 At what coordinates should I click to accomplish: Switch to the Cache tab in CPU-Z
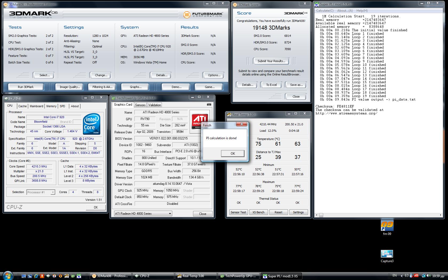(22, 106)
